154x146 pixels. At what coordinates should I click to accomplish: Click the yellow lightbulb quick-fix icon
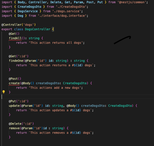tap(4, 92)
